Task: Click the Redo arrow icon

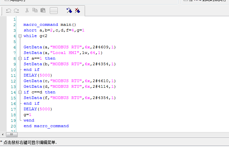Action: click(x=16, y=11)
